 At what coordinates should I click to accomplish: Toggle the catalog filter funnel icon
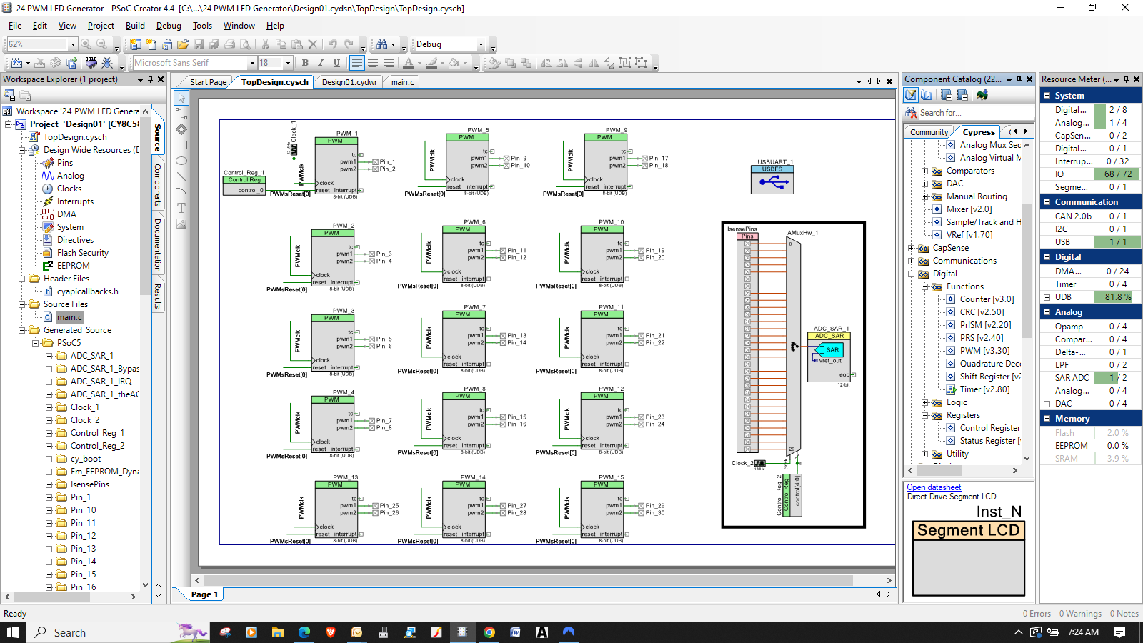[x=911, y=95]
